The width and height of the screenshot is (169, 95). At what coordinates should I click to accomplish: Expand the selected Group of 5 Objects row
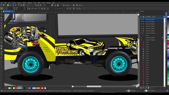(x=142, y=19)
